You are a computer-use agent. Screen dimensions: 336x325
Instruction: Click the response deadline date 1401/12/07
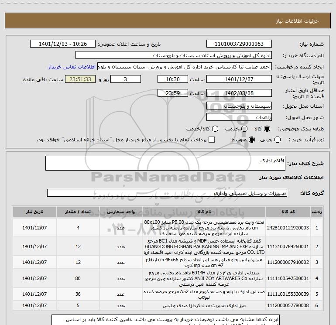pos(239,79)
